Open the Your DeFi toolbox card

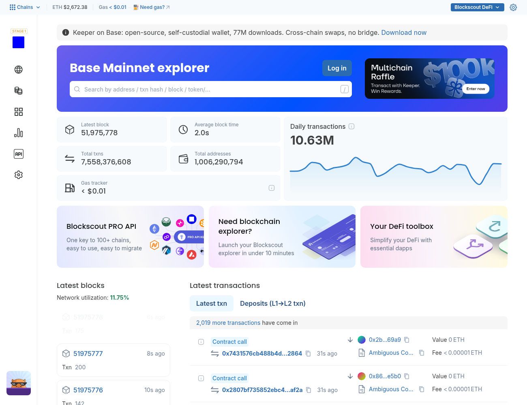434,237
